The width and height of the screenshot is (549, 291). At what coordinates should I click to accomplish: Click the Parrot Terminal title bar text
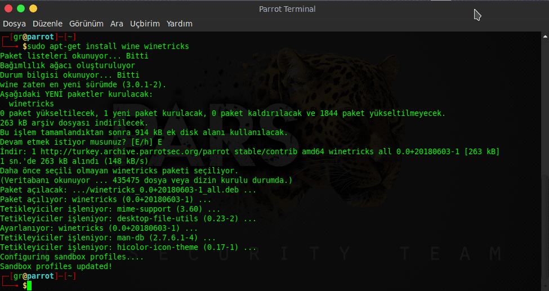click(287, 9)
